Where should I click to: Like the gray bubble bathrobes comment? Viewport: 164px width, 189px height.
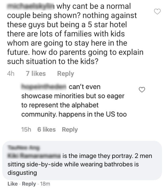click(13, 184)
